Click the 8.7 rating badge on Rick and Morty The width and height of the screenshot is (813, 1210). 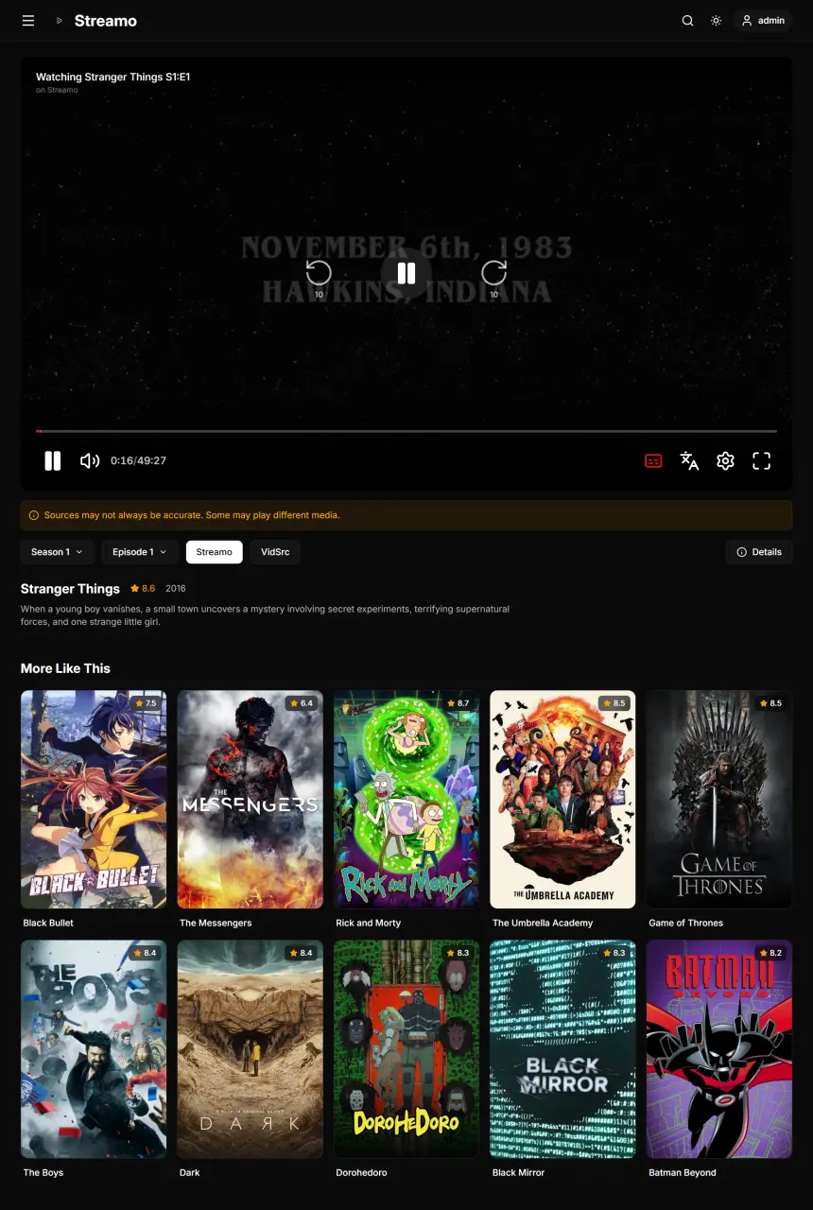click(x=458, y=703)
